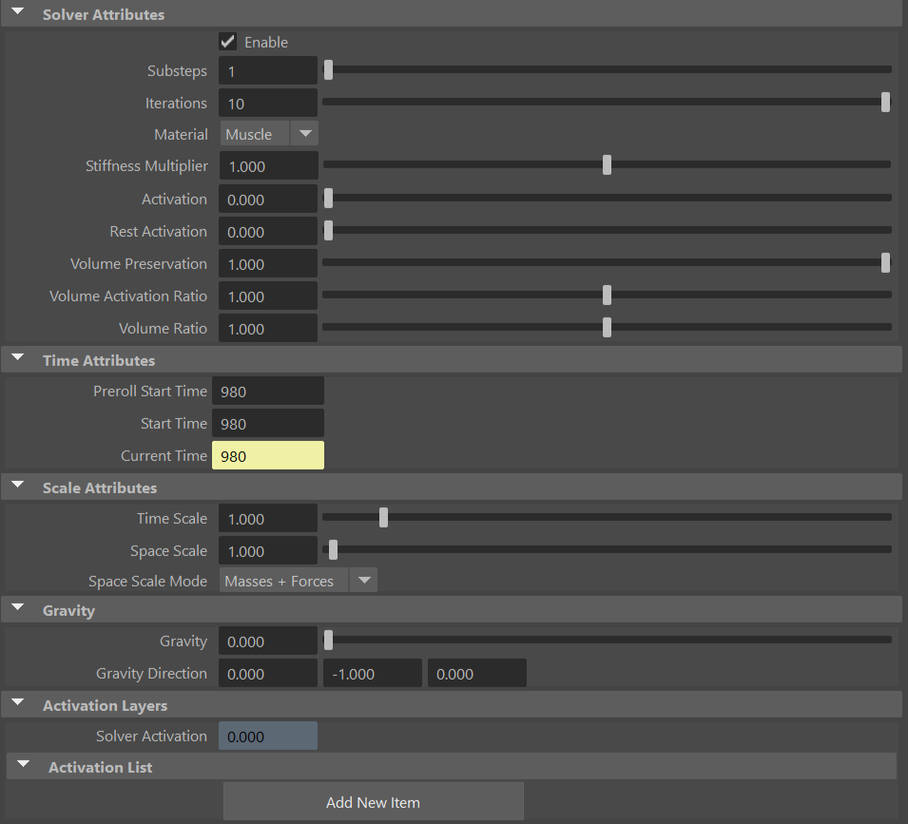Select the Preroll Start Time field

point(268,391)
